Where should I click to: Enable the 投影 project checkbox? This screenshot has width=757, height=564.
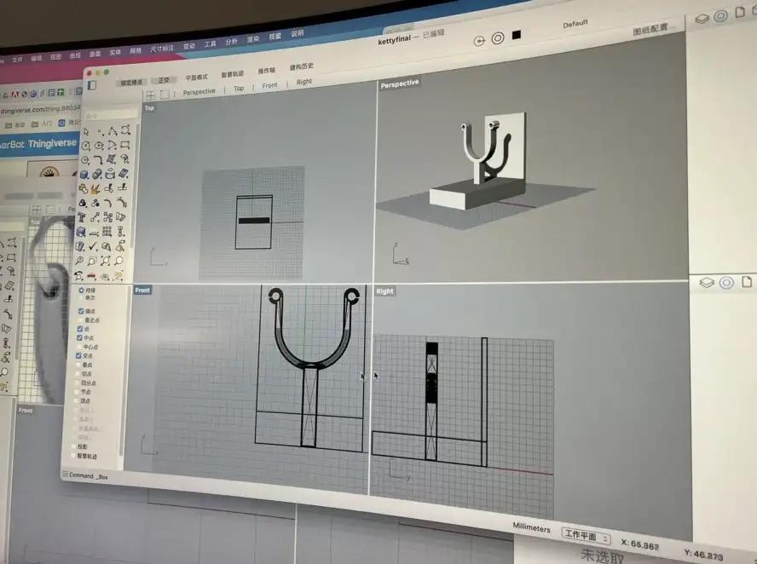point(74,446)
